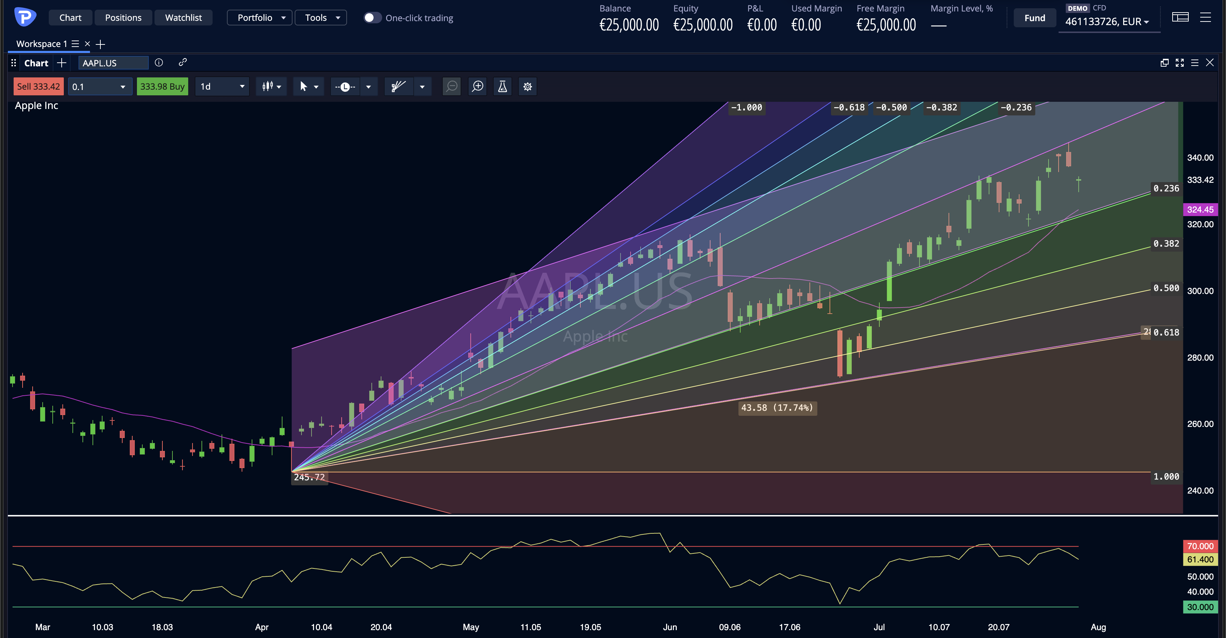Select the Fibonacci fan drawing tool
1226x638 pixels.
pyautogui.click(x=398, y=87)
